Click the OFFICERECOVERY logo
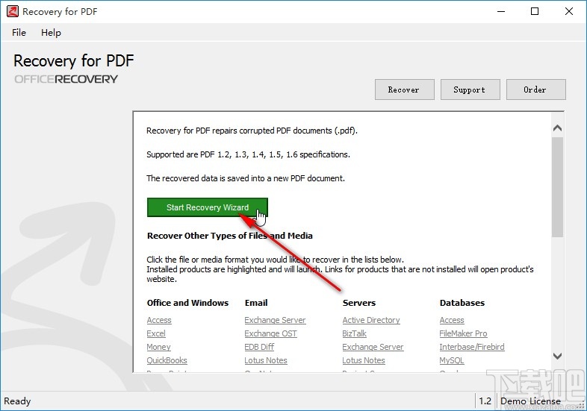Image resolution: width=587 pixels, height=411 pixels. [66, 79]
